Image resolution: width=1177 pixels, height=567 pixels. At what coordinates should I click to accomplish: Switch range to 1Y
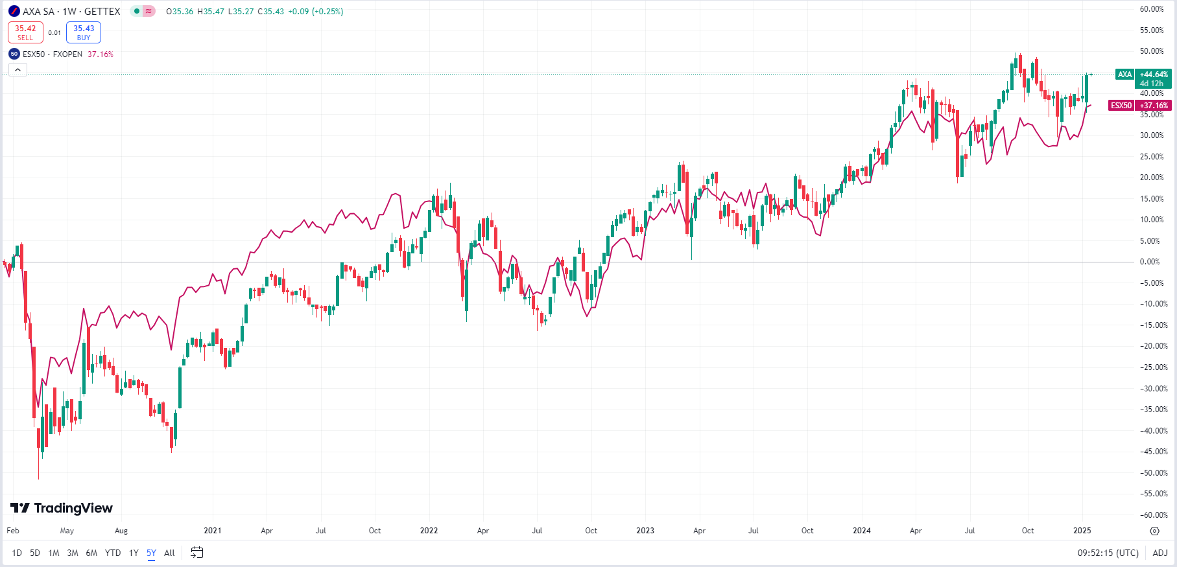tap(134, 553)
